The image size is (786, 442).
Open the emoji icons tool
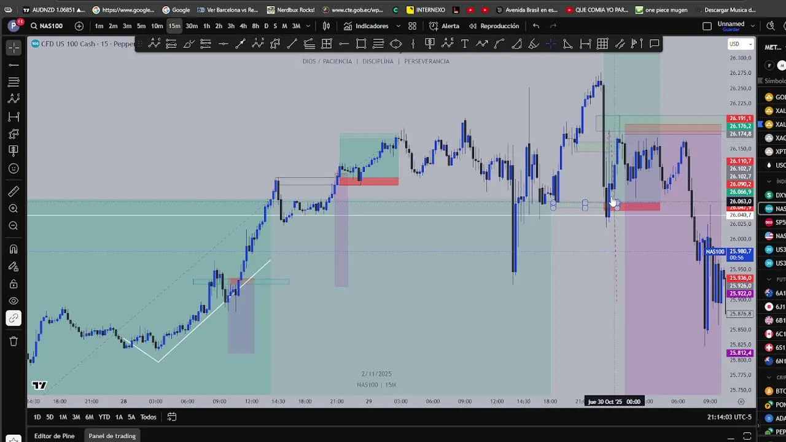(14, 168)
